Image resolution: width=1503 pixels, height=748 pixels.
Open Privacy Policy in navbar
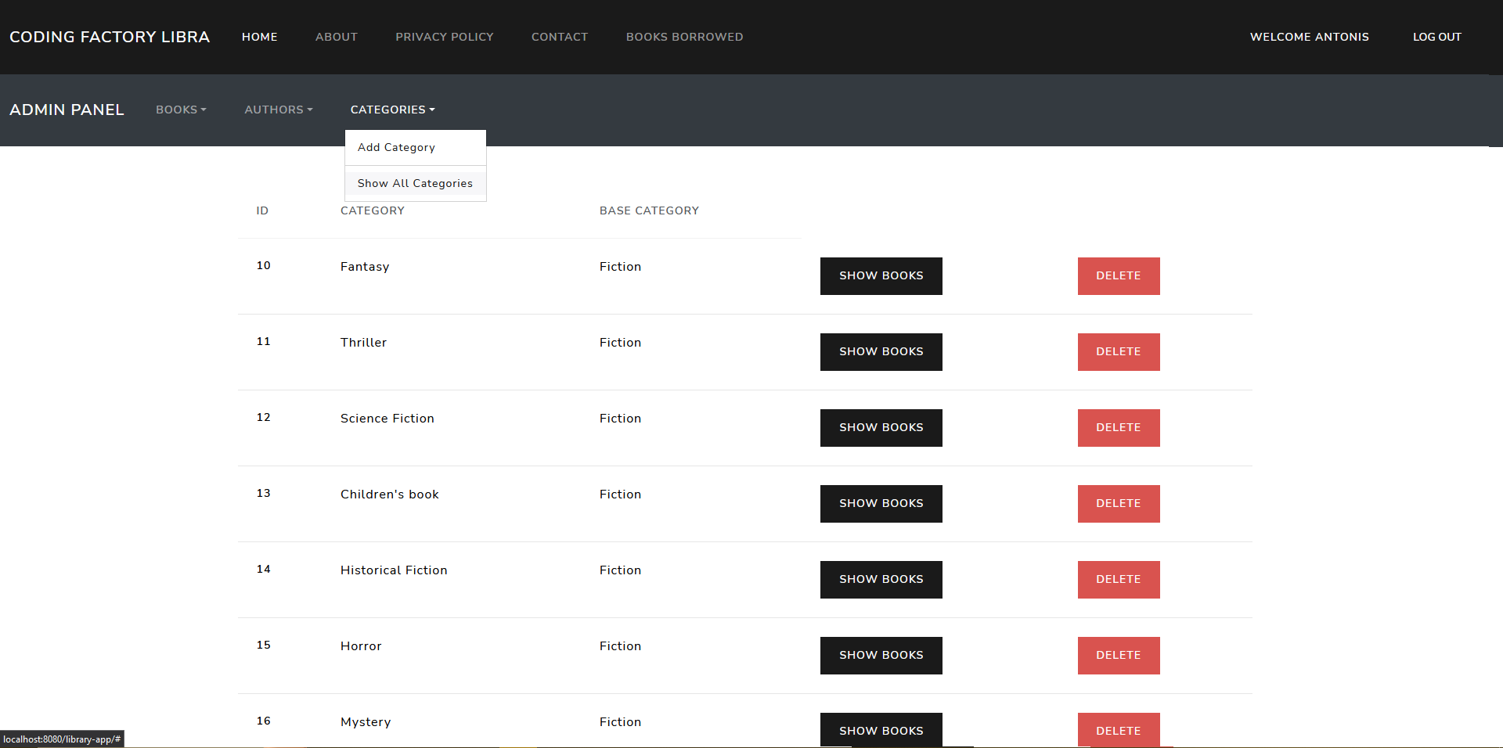coord(444,37)
